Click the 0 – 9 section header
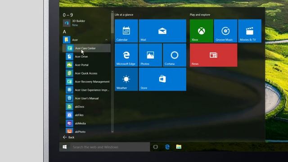Viewport: 288px width, 162px height. (68, 15)
